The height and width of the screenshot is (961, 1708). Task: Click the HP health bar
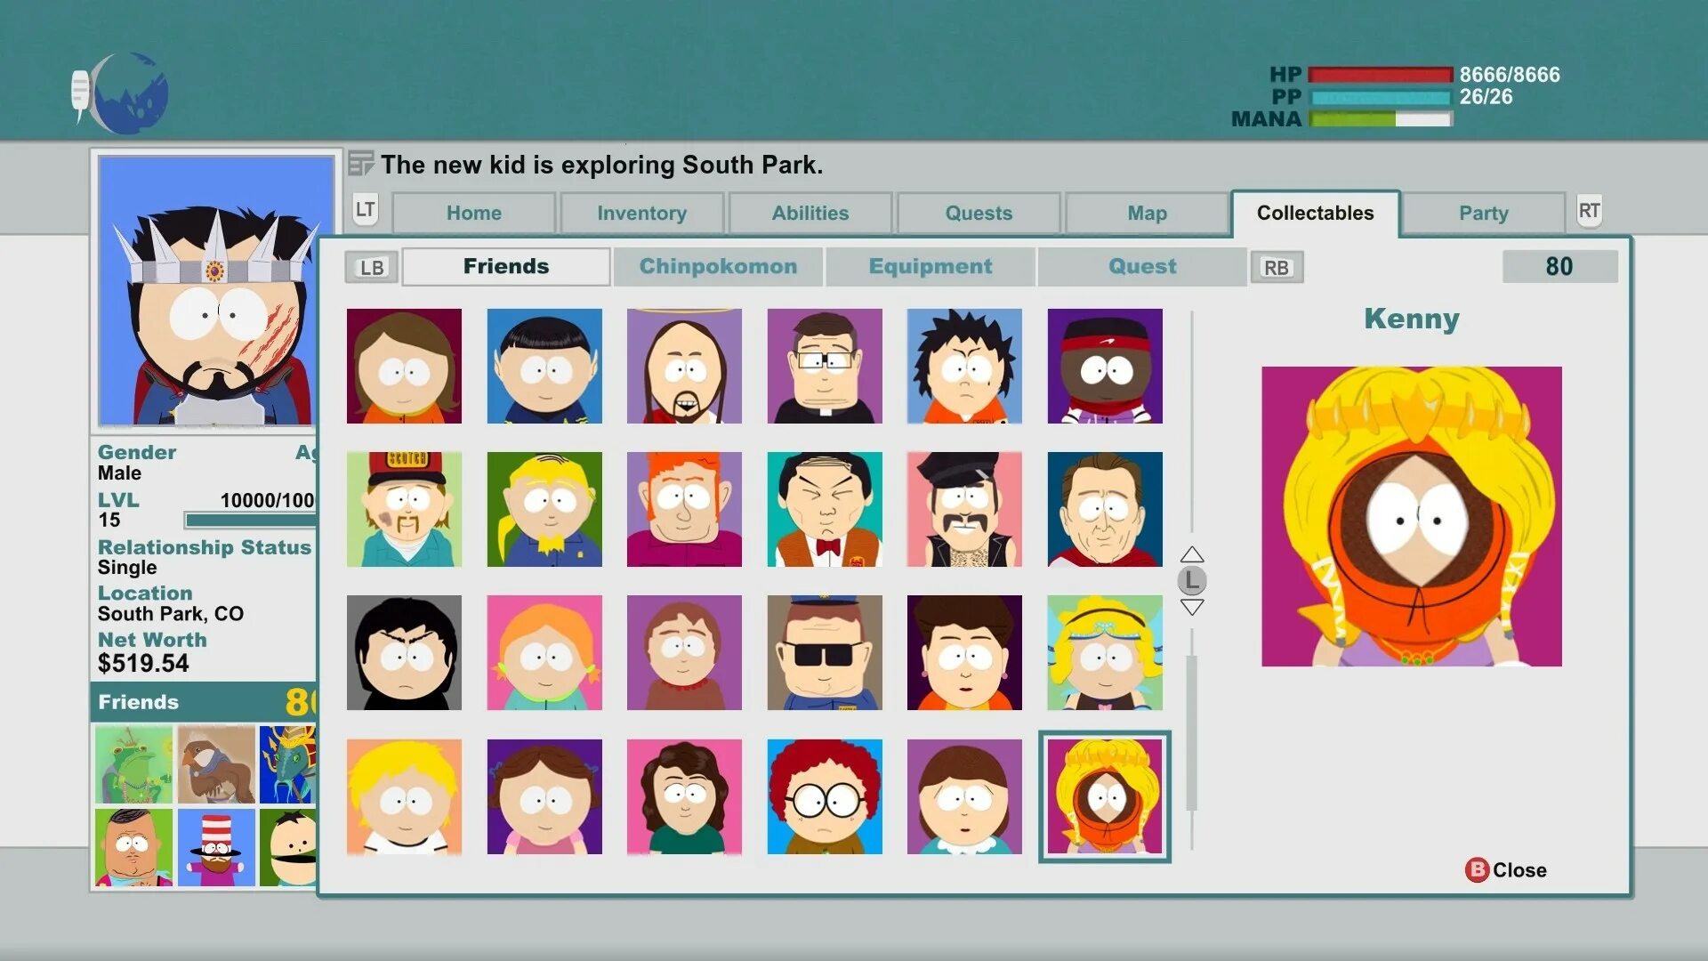coord(1380,75)
